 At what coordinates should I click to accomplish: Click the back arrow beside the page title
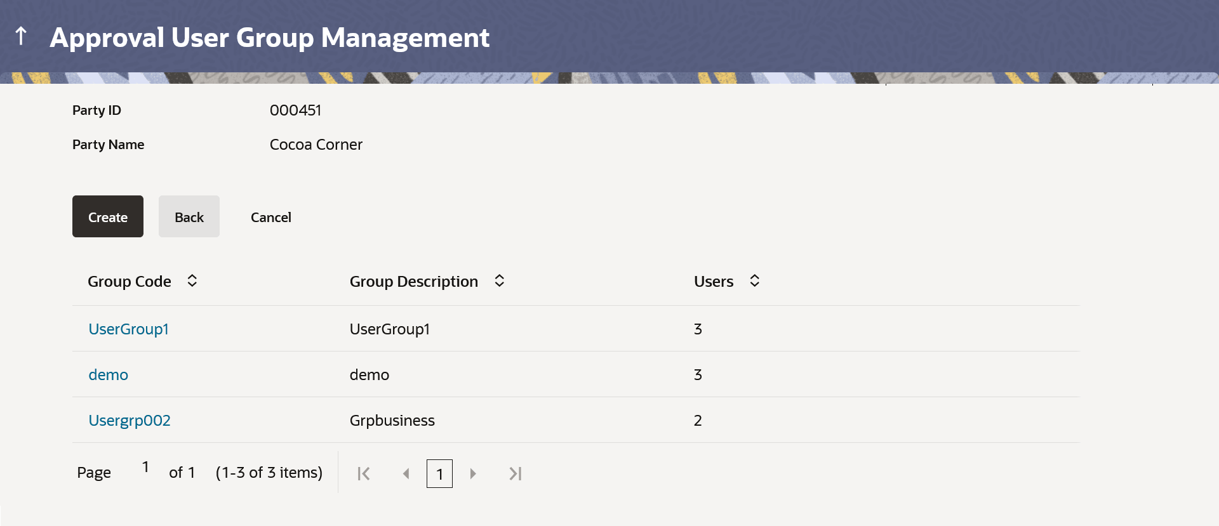point(21,36)
